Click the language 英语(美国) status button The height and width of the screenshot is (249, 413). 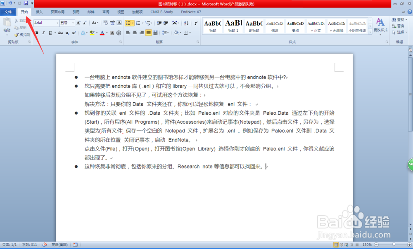coord(59,244)
